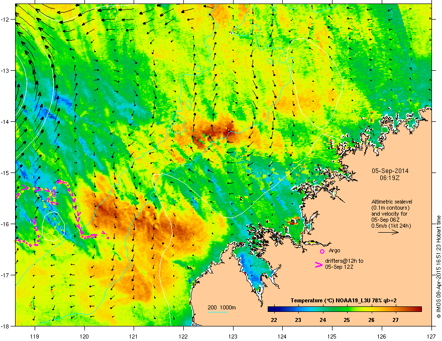The height and width of the screenshot is (341, 442).
Task: Click the latitude axis label -14
Action: click(6, 121)
